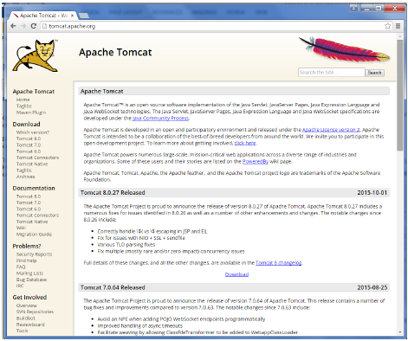Reload the page with the refresh icon

click(x=33, y=26)
